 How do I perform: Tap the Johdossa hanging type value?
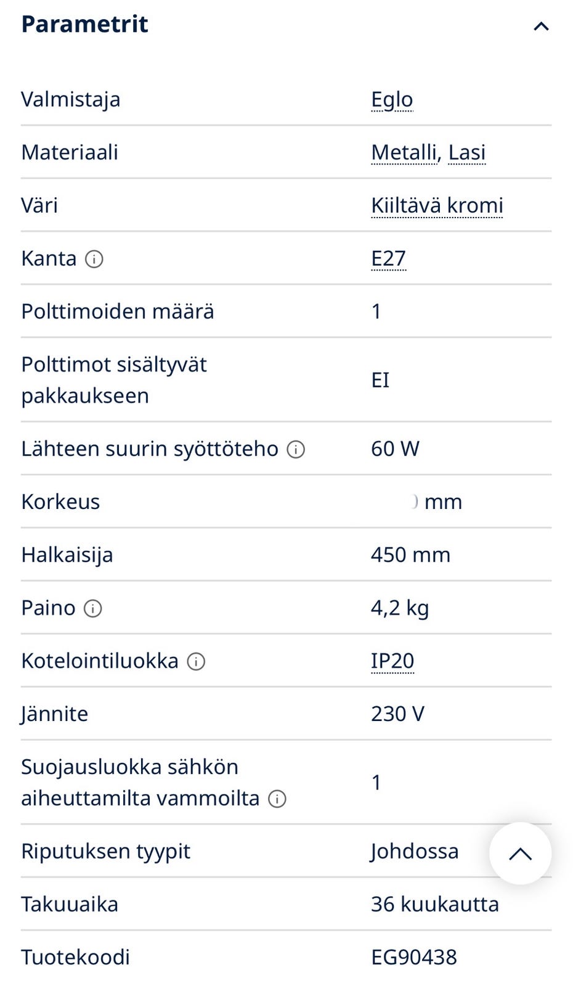click(x=415, y=851)
